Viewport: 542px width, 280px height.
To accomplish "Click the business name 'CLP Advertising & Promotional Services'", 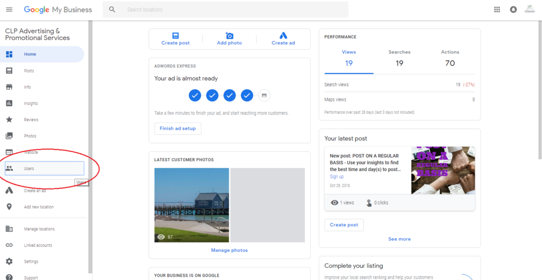I will tap(38, 34).
